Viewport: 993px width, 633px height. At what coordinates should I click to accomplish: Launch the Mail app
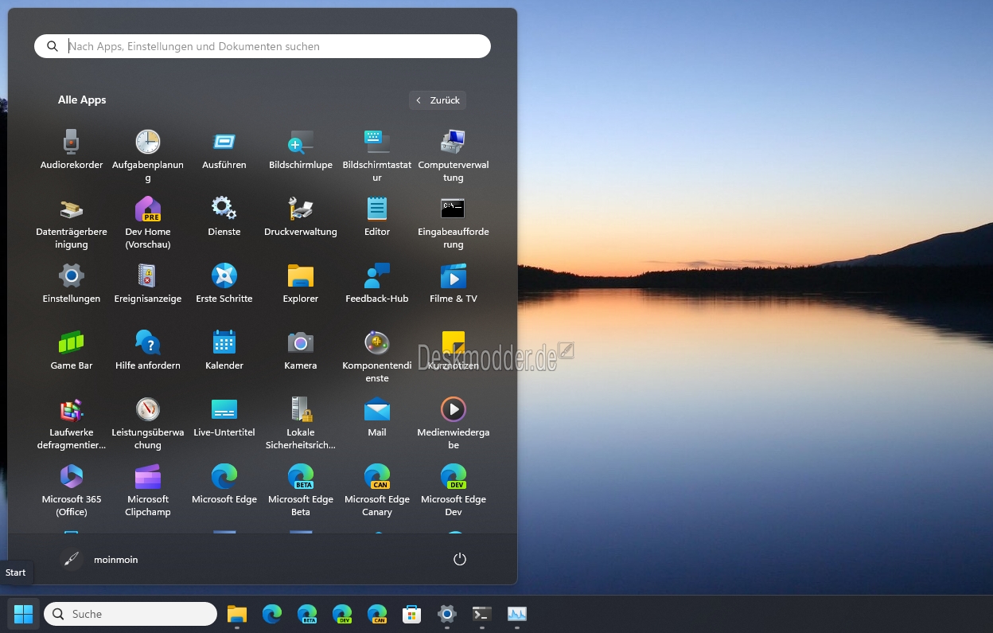pos(377,417)
